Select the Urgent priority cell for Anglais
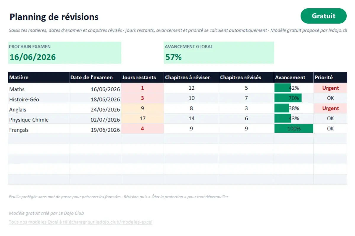 (x=330, y=109)
